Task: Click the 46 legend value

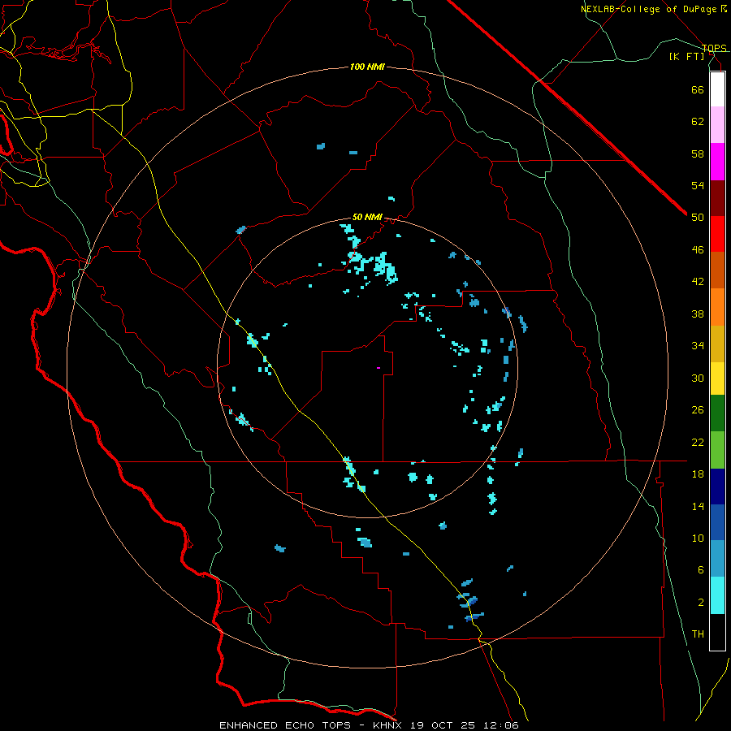Action: [x=698, y=250]
